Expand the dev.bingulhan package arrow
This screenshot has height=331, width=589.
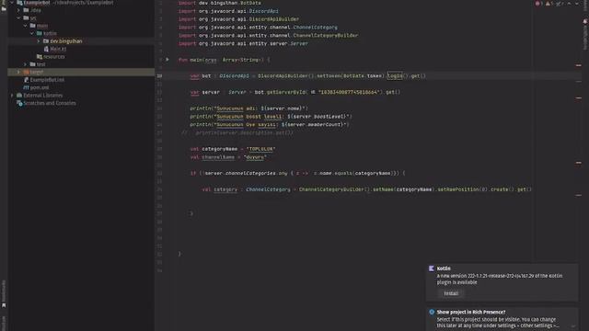tap(39, 40)
